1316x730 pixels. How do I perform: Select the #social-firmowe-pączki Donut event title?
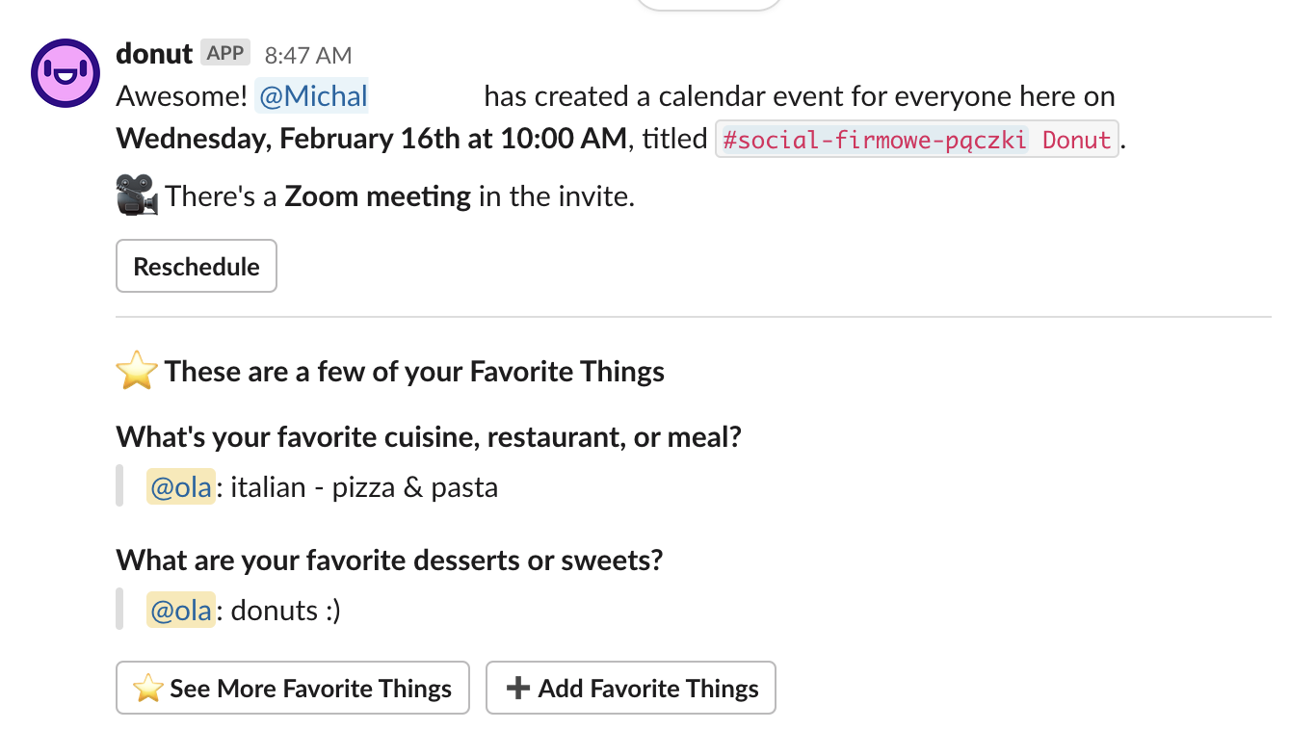pos(916,139)
